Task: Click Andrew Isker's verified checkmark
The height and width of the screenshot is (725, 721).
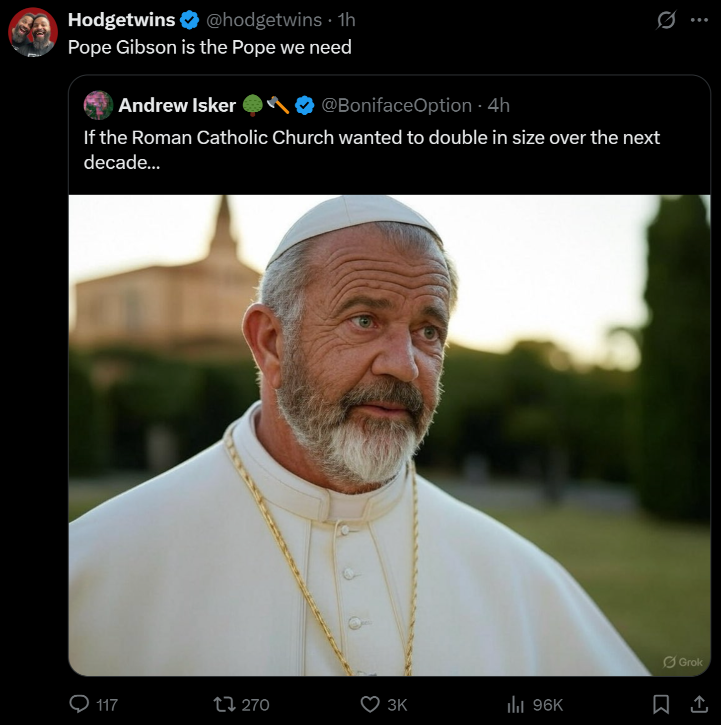Action: coord(303,105)
